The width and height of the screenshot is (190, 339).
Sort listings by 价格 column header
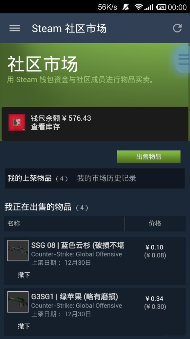(x=155, y=224)
